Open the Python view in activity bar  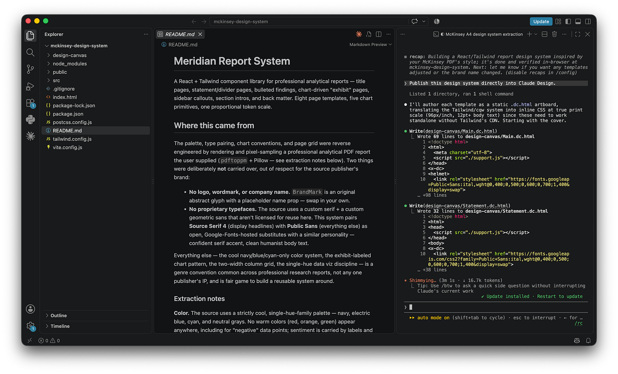click(30, 120)
